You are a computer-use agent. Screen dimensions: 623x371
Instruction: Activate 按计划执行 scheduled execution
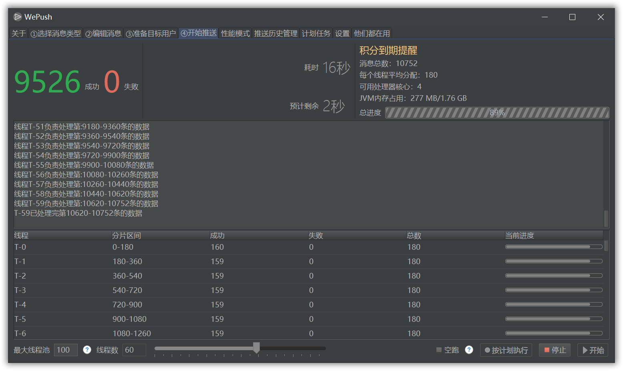click(x=506, y=350)
